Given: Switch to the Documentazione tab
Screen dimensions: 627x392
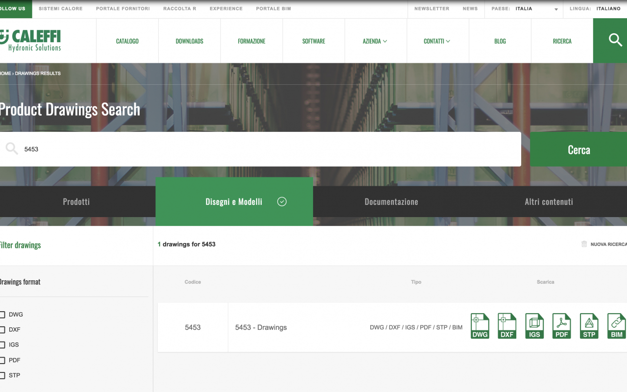Looking at the screenshot, I should point(391,201).
